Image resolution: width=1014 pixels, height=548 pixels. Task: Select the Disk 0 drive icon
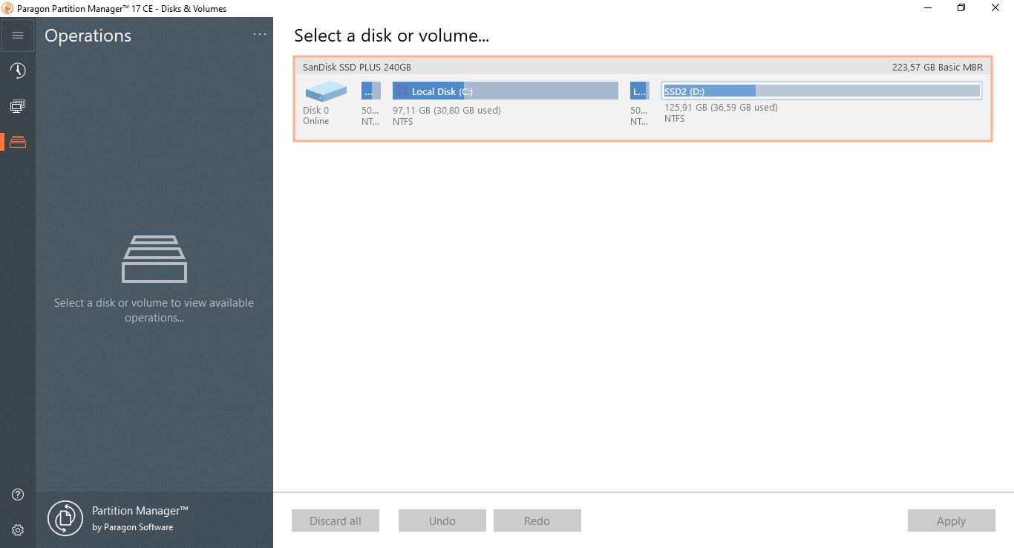coord(326,91)
